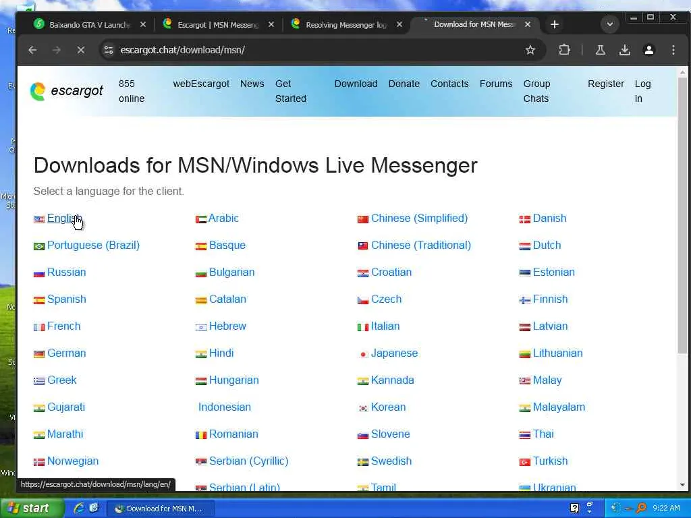Click the Romanian flag icon
Image resolution: width=691 pixels, height=518 pixels.
coord(201,435)
